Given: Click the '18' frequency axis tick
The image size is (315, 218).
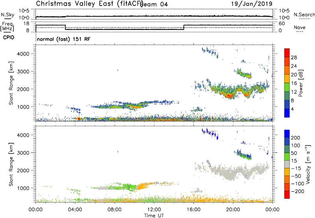Looking at the screenshot, I should [27, 24].
